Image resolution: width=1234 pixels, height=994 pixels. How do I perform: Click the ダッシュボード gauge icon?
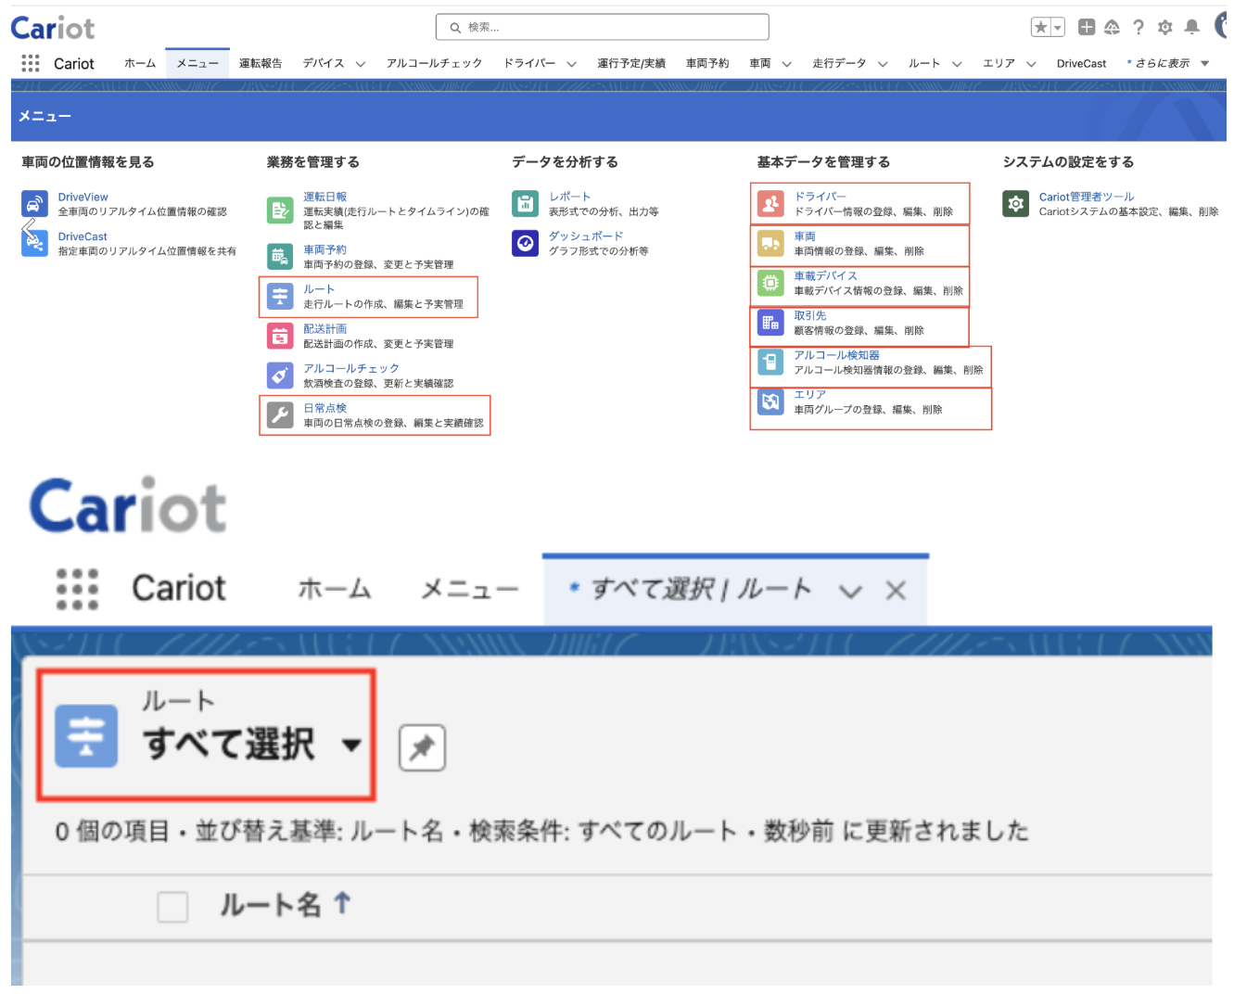coord(525,243)
